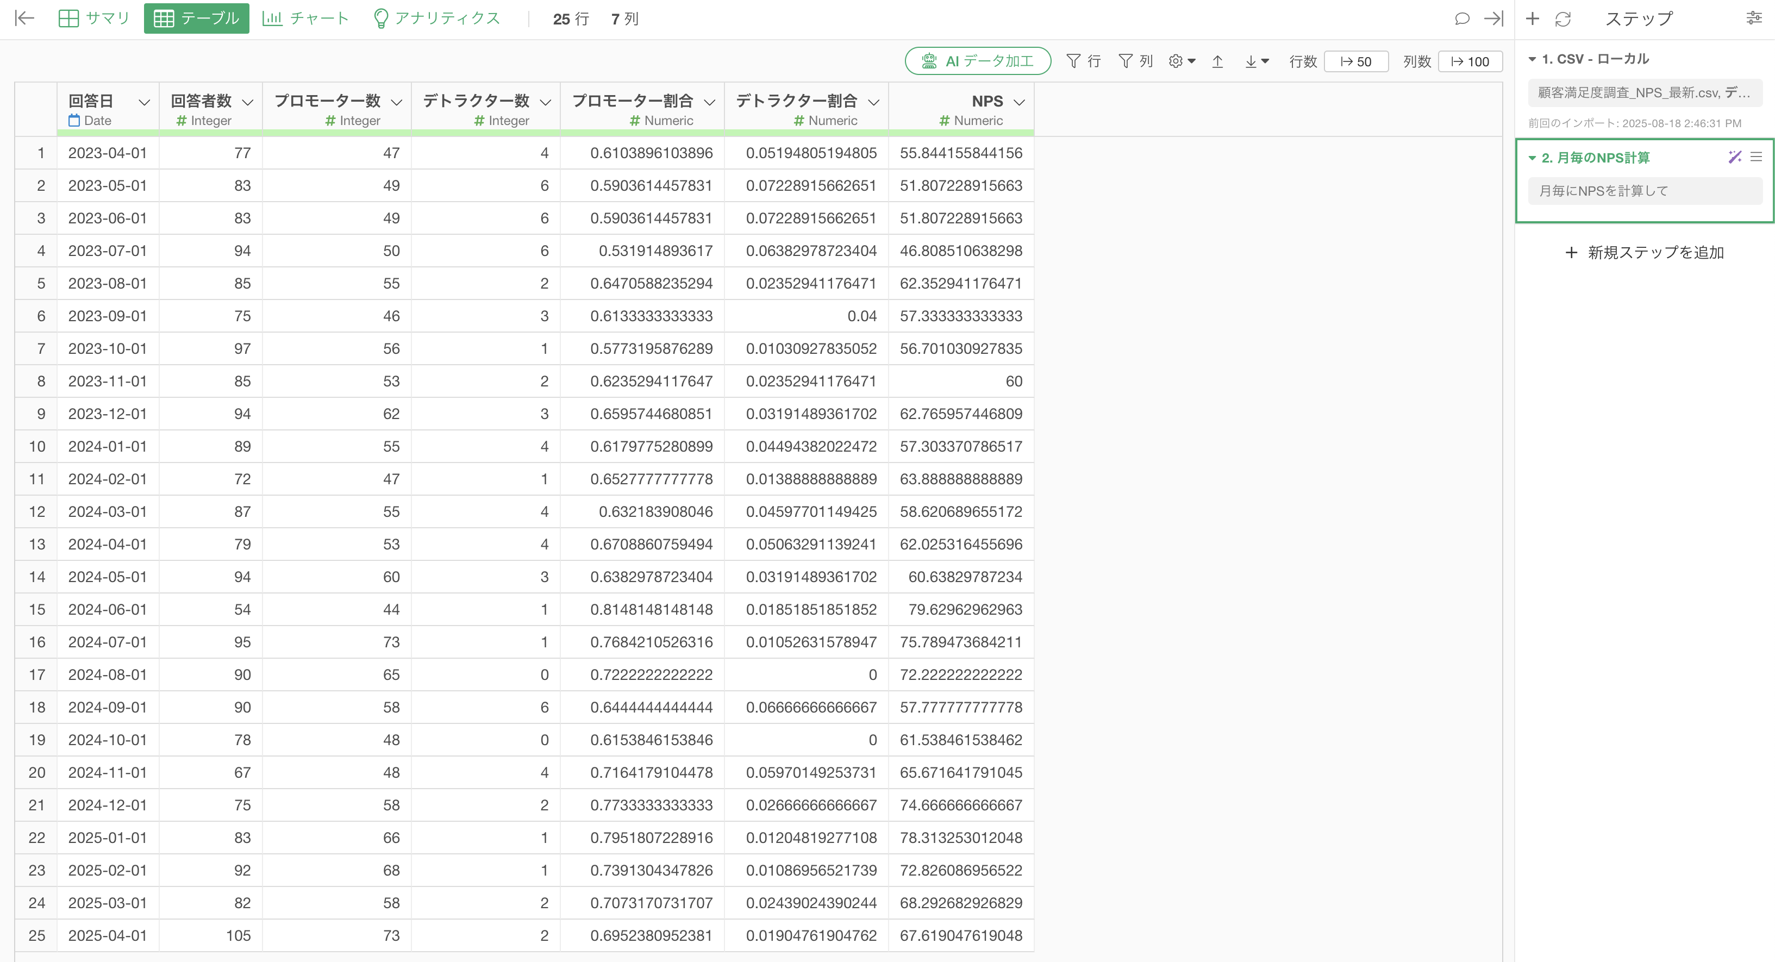The width and height of the screenshot is (1775, 962).
Task: Open 回答者数 column header dropdown chevron
Action: (x=248, y=102)
